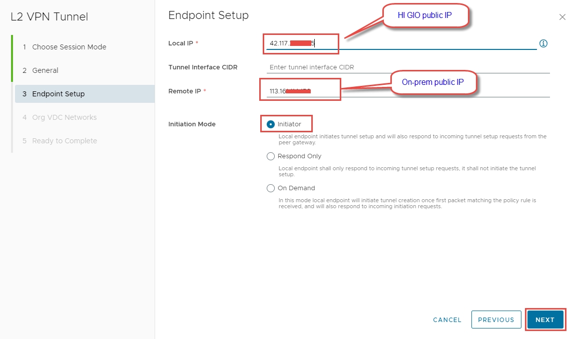Image resolution: width=572 pixels, height=339 pixels.
Task: Select Respond Only initiation mode
Action: pyautogui.click(x=271, y=156)
